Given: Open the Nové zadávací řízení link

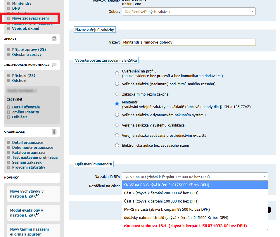Looking at the screenshot, I should click(30, 18).
